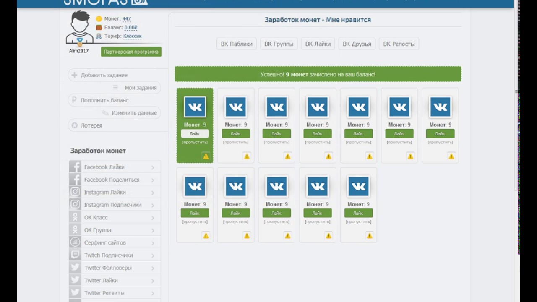The height and width of the screenshot is (302, 537).
Task: Click the user avatar picture above Alim2017
Action: point(79,28)
